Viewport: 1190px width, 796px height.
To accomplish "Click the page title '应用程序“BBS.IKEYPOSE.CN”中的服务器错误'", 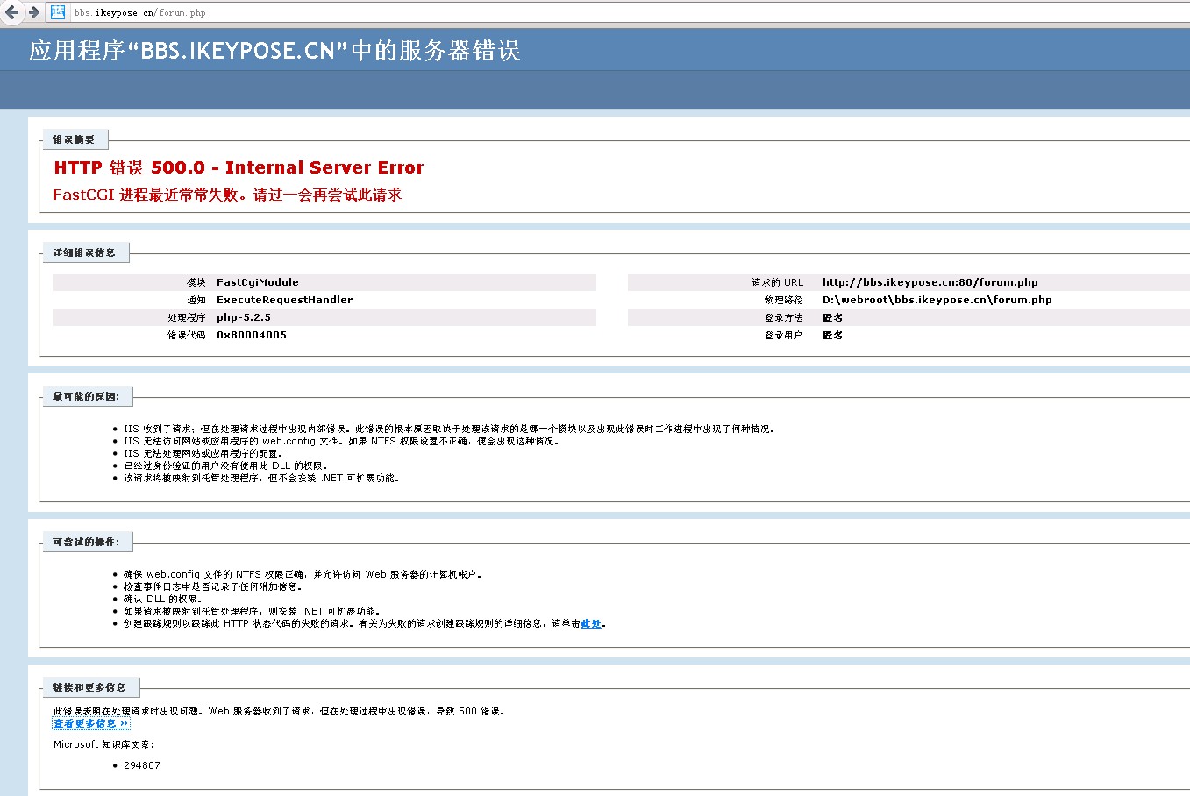I will 274,50.
